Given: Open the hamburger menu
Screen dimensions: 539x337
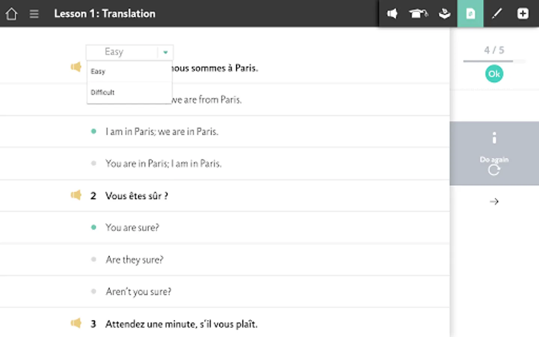Looking at the screenshot, I should click(34, 14).
